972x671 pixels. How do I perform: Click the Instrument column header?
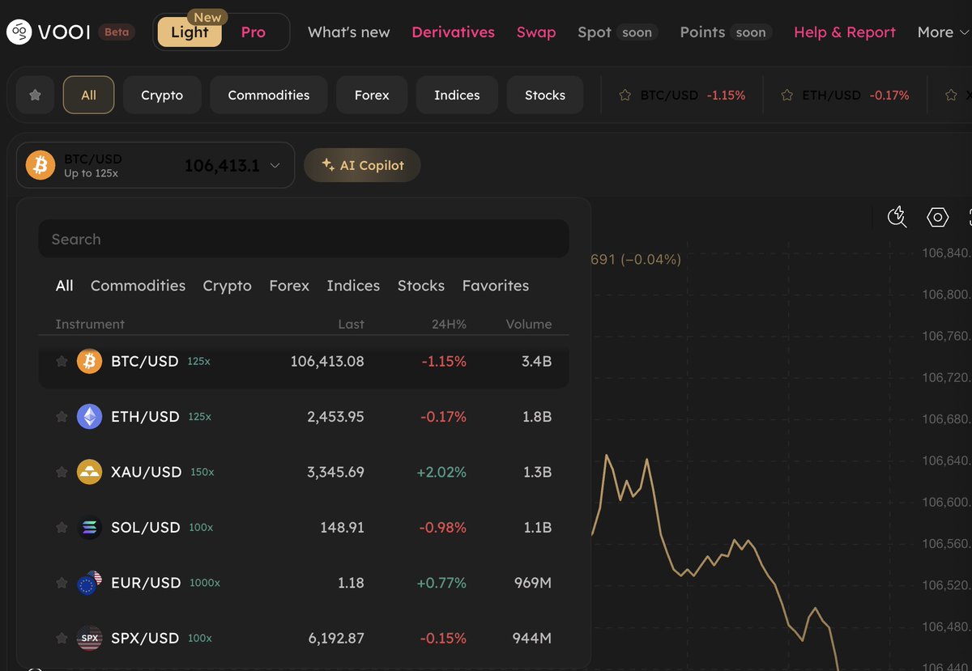(x=90, y=324)
